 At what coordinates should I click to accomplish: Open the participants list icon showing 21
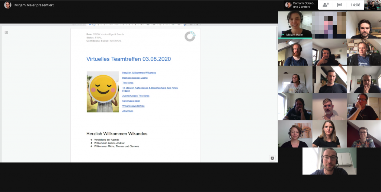[326, 5]
